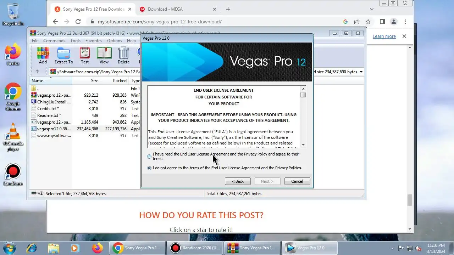454x255 pixels.
Task: Sort WinRAR list by Name column
Action: pos(51,81)
